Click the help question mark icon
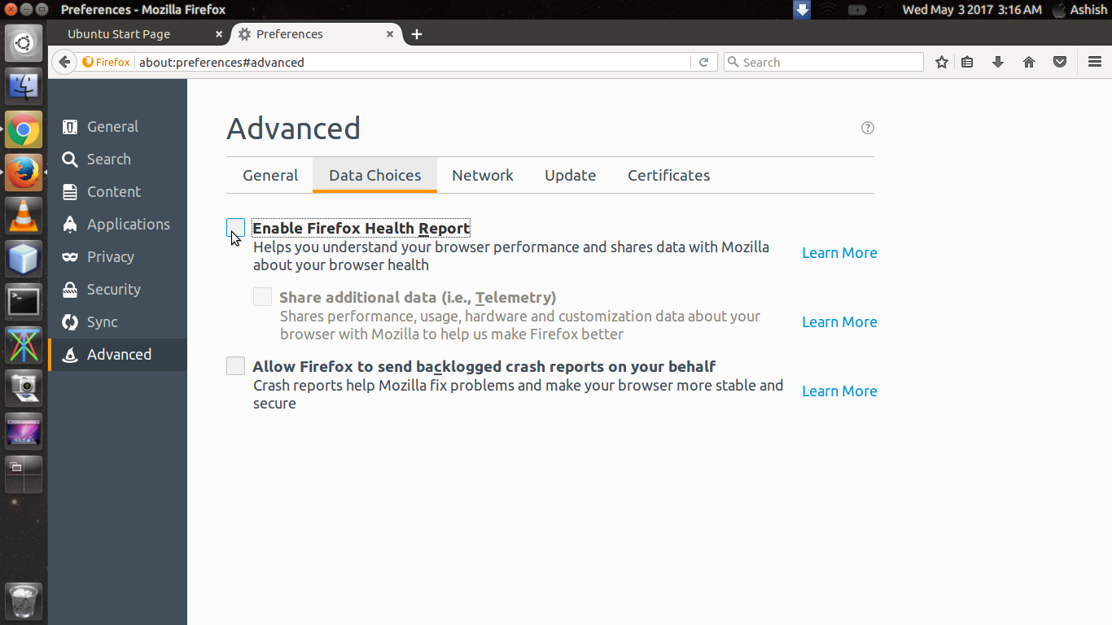The width and height of the screenshot is (1112, 625). 868,128
